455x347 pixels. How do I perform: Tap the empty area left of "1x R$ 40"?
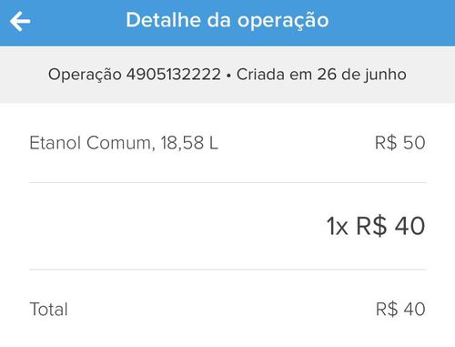point(176,226)
